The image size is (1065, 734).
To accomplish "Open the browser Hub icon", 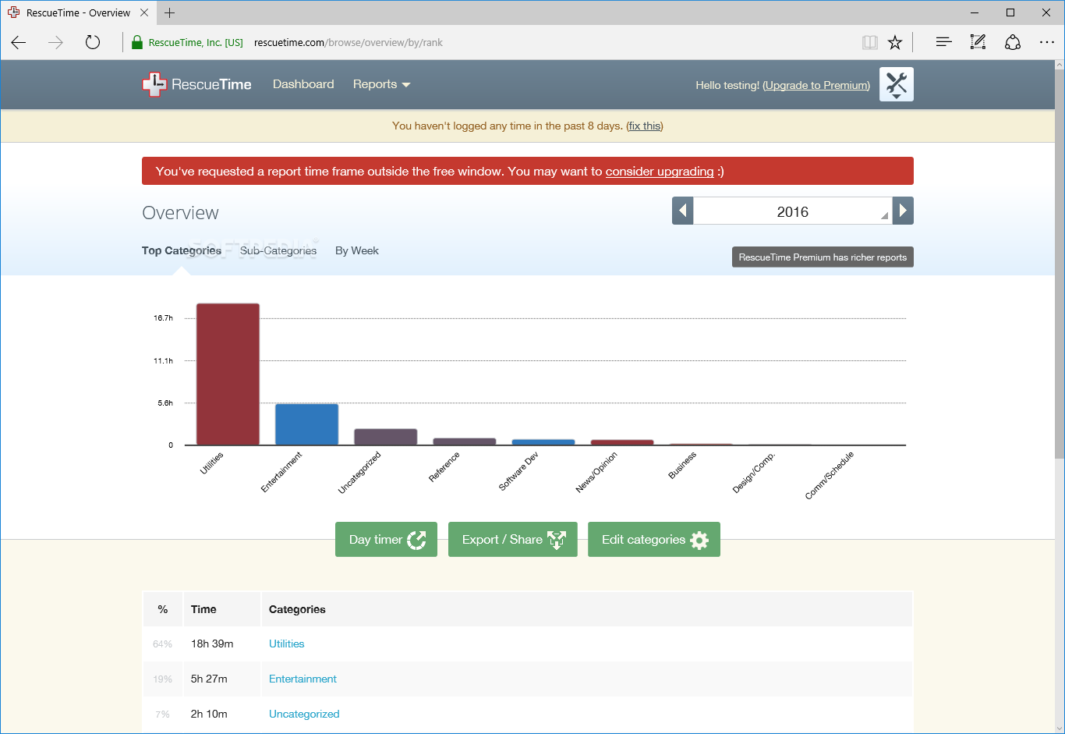I will [943, 43].
